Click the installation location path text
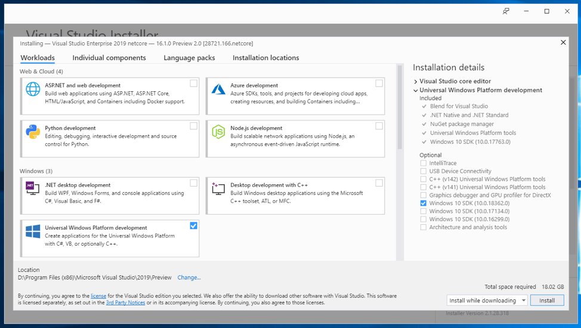The image size is (581, 328). (94, 277)
